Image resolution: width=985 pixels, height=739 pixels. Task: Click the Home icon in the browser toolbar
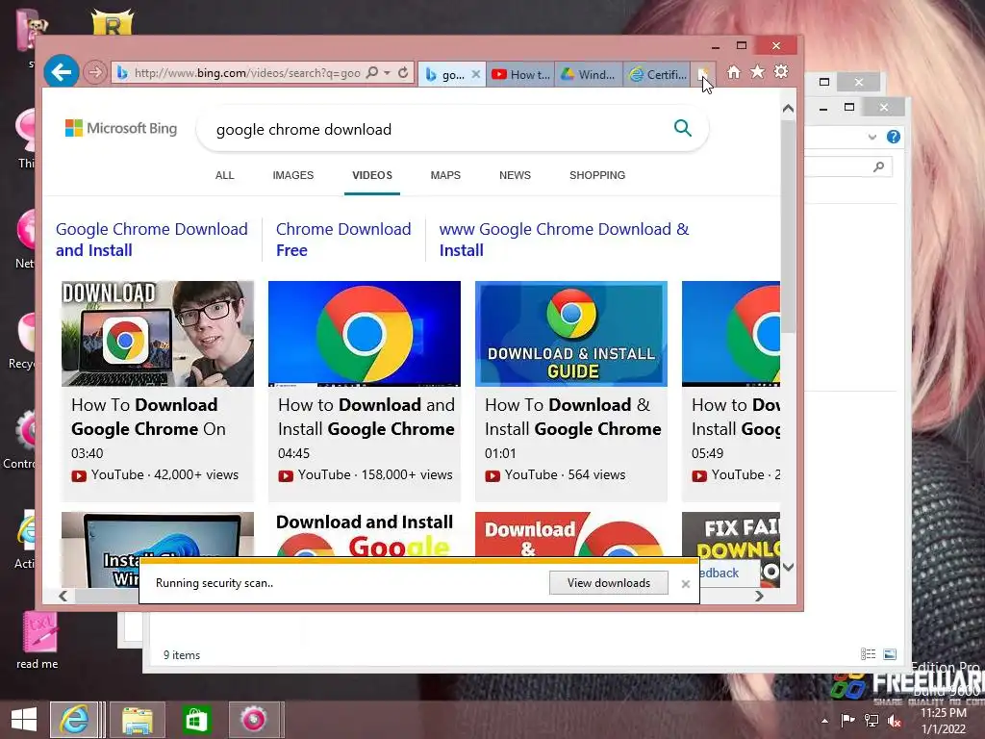tap(733, 72)
